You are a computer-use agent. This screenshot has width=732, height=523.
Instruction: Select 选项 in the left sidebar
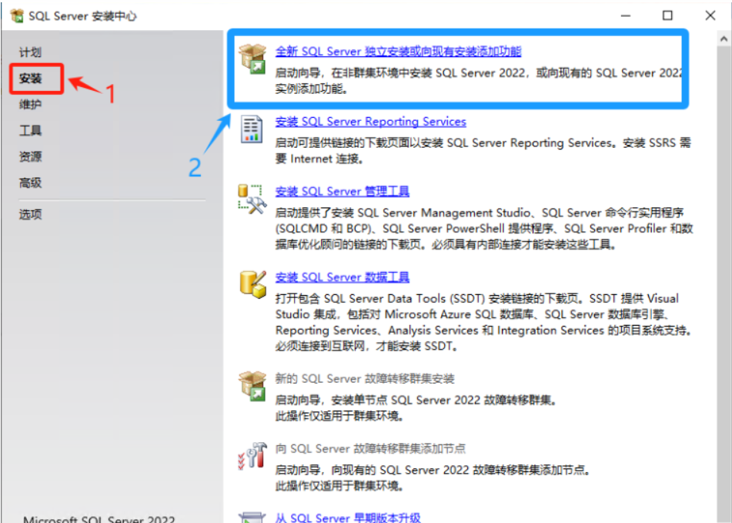30,214
